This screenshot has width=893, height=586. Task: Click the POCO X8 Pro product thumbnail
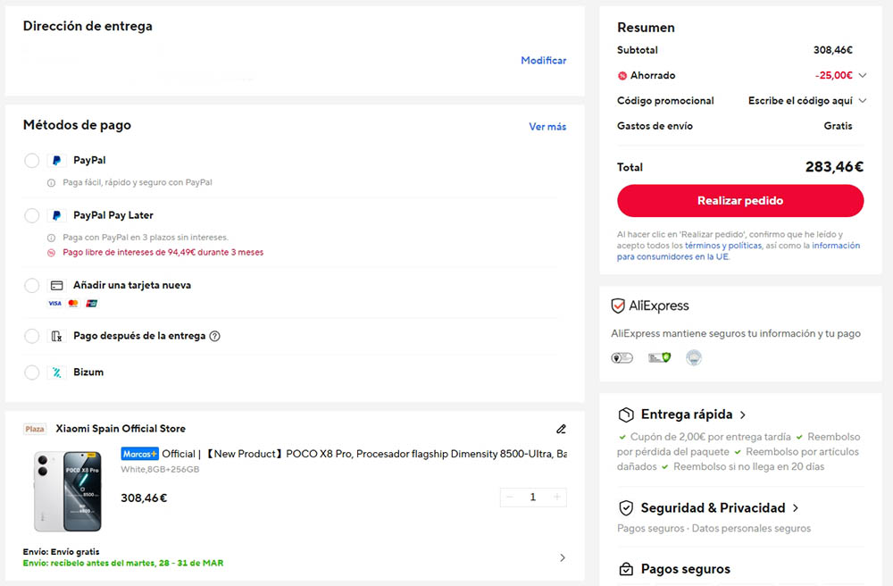pos(68,491)
